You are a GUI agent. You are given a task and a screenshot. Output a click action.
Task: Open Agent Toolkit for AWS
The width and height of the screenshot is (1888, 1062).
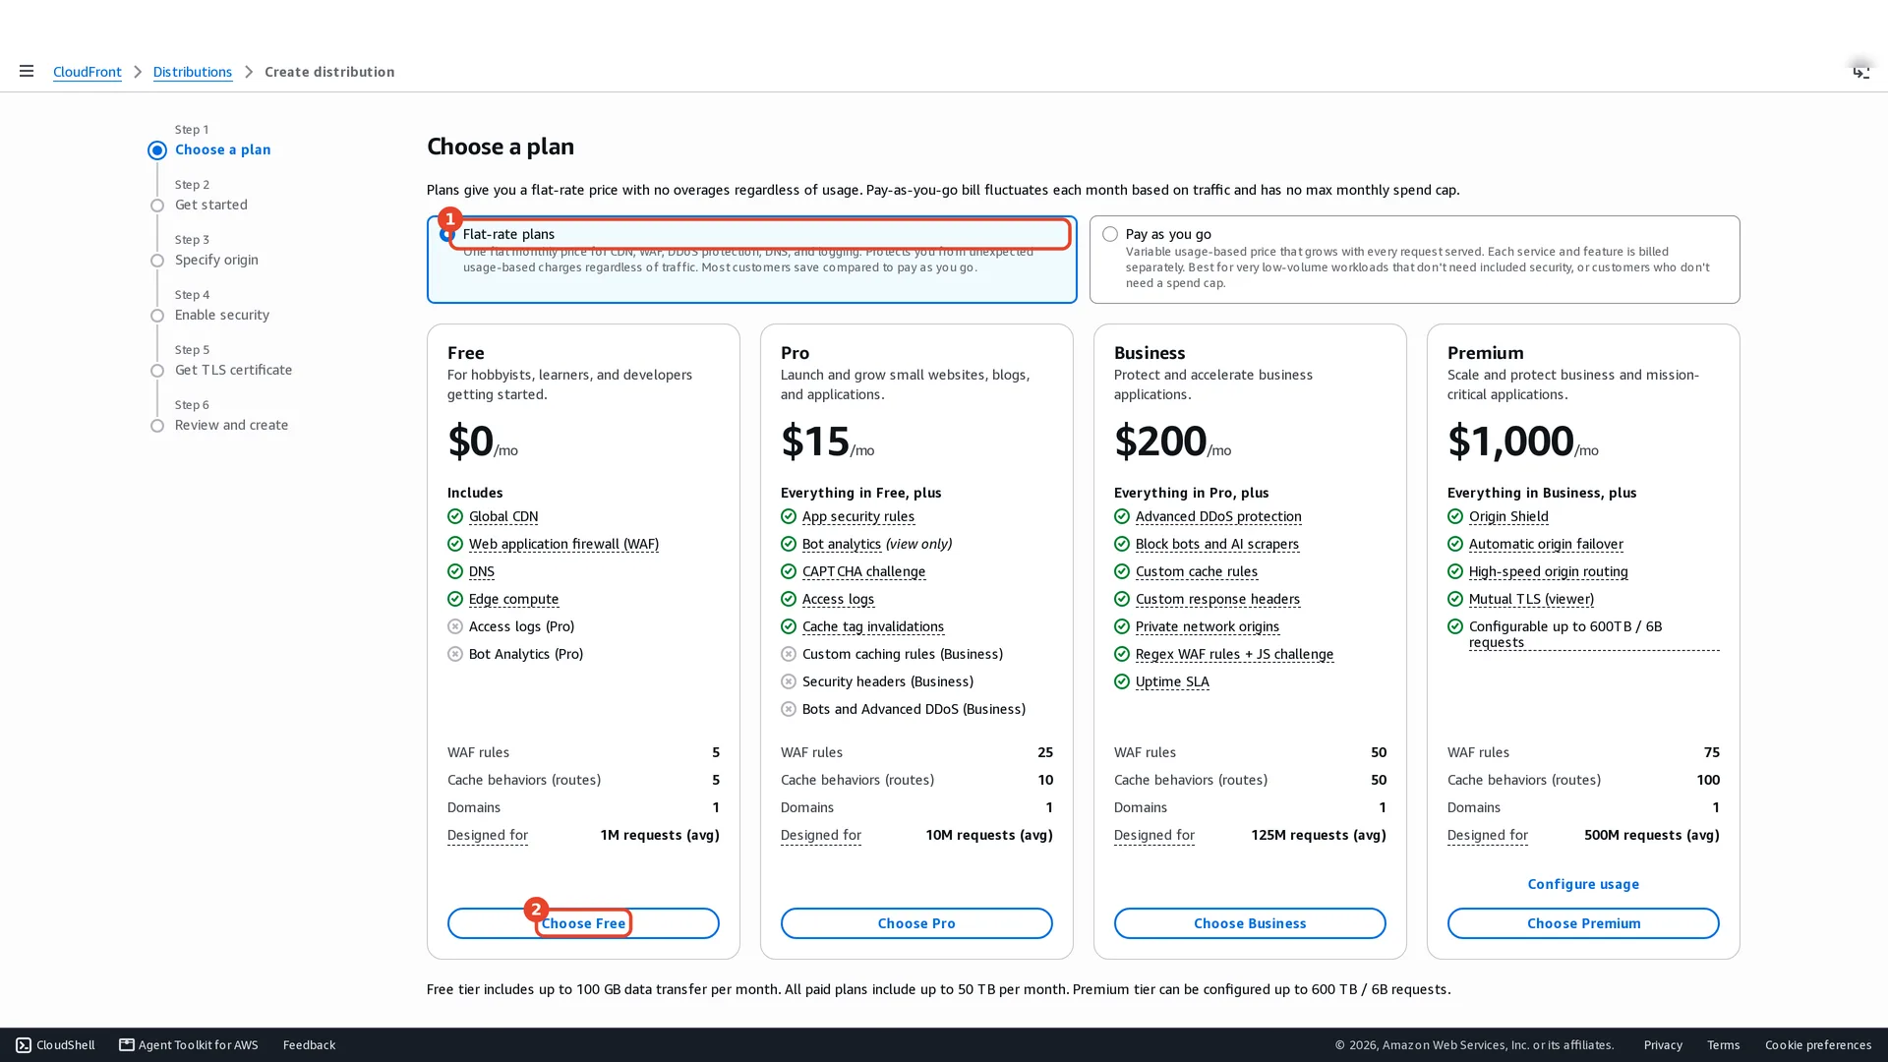click(x=189, y=1044)
